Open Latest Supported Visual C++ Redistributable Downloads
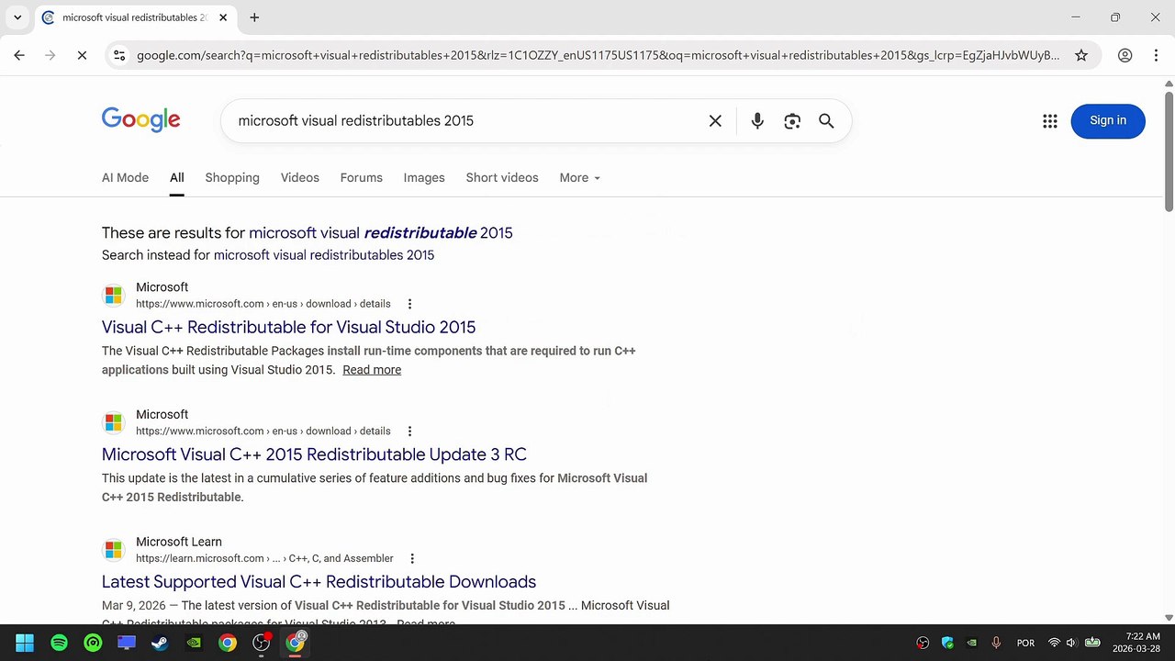The width and height of the screenshot is (1175, 661). click(319, 581)
